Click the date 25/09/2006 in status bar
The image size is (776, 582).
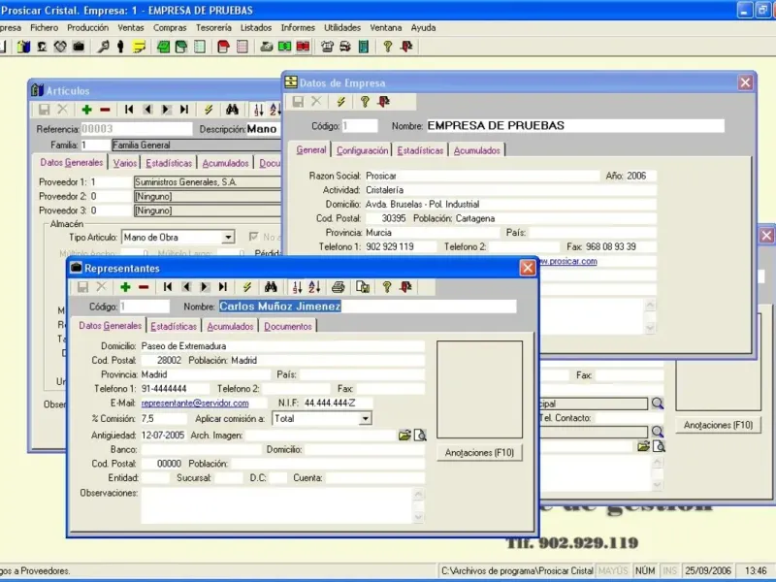pyautogui.click(x=708, y=570)
